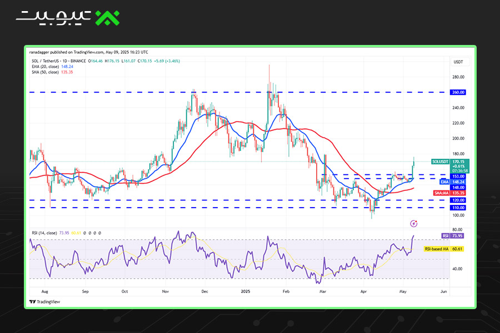Select the "SMA (50, close)" indicator legend
This screenshot has height=333, width=500.
coord(46,72)
